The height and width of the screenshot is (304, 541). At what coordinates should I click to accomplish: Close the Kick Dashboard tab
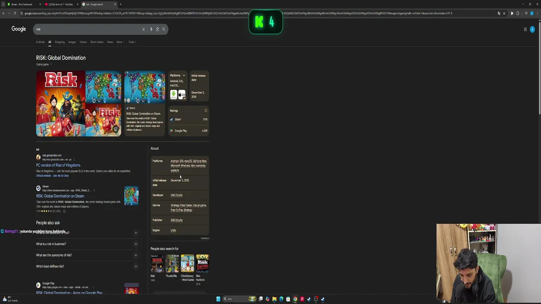point(40,4)
